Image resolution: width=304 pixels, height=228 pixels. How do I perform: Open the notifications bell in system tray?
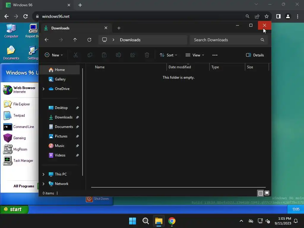[x=296, y=221]
